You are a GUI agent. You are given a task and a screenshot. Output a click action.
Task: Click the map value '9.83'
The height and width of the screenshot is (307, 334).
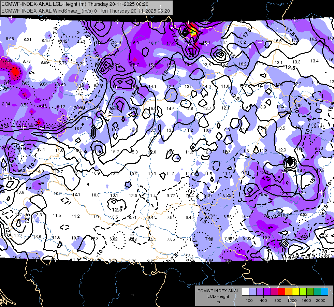(x=319, y=148)
